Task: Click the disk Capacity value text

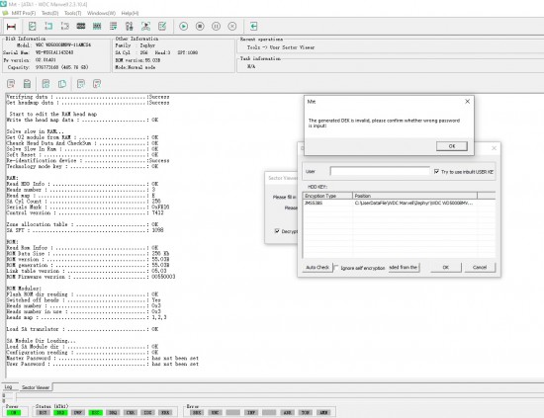Action: (x=61, y=67)
